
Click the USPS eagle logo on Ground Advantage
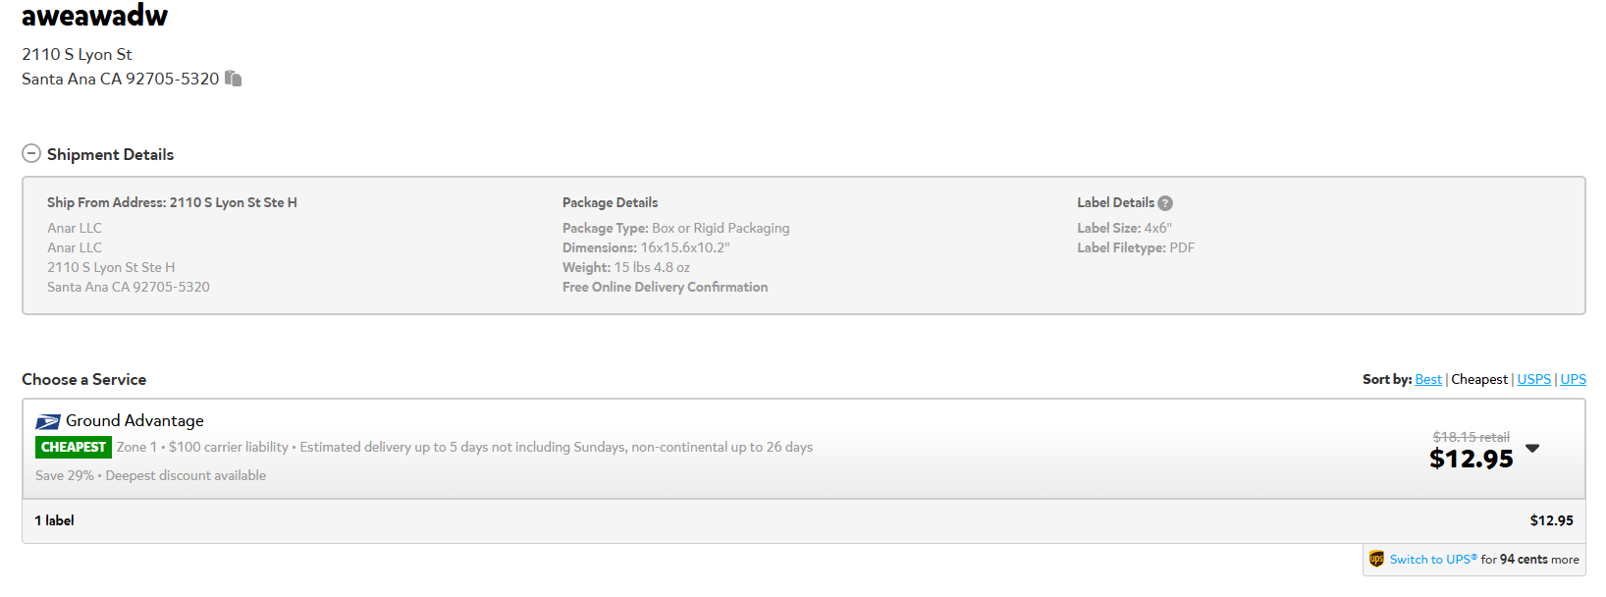coord(48,422)
